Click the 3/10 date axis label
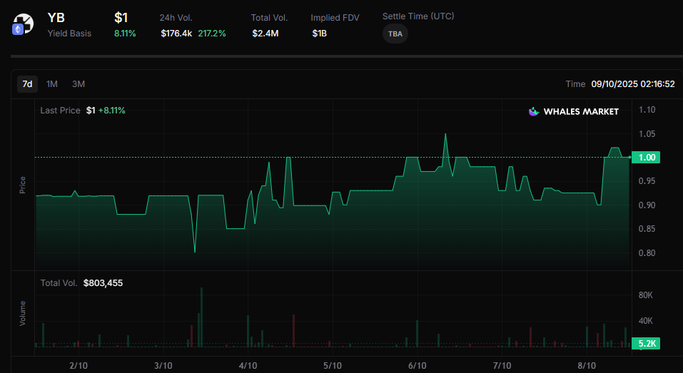Image resolution: width=683 pixels, height=373 pixels. 163,365
